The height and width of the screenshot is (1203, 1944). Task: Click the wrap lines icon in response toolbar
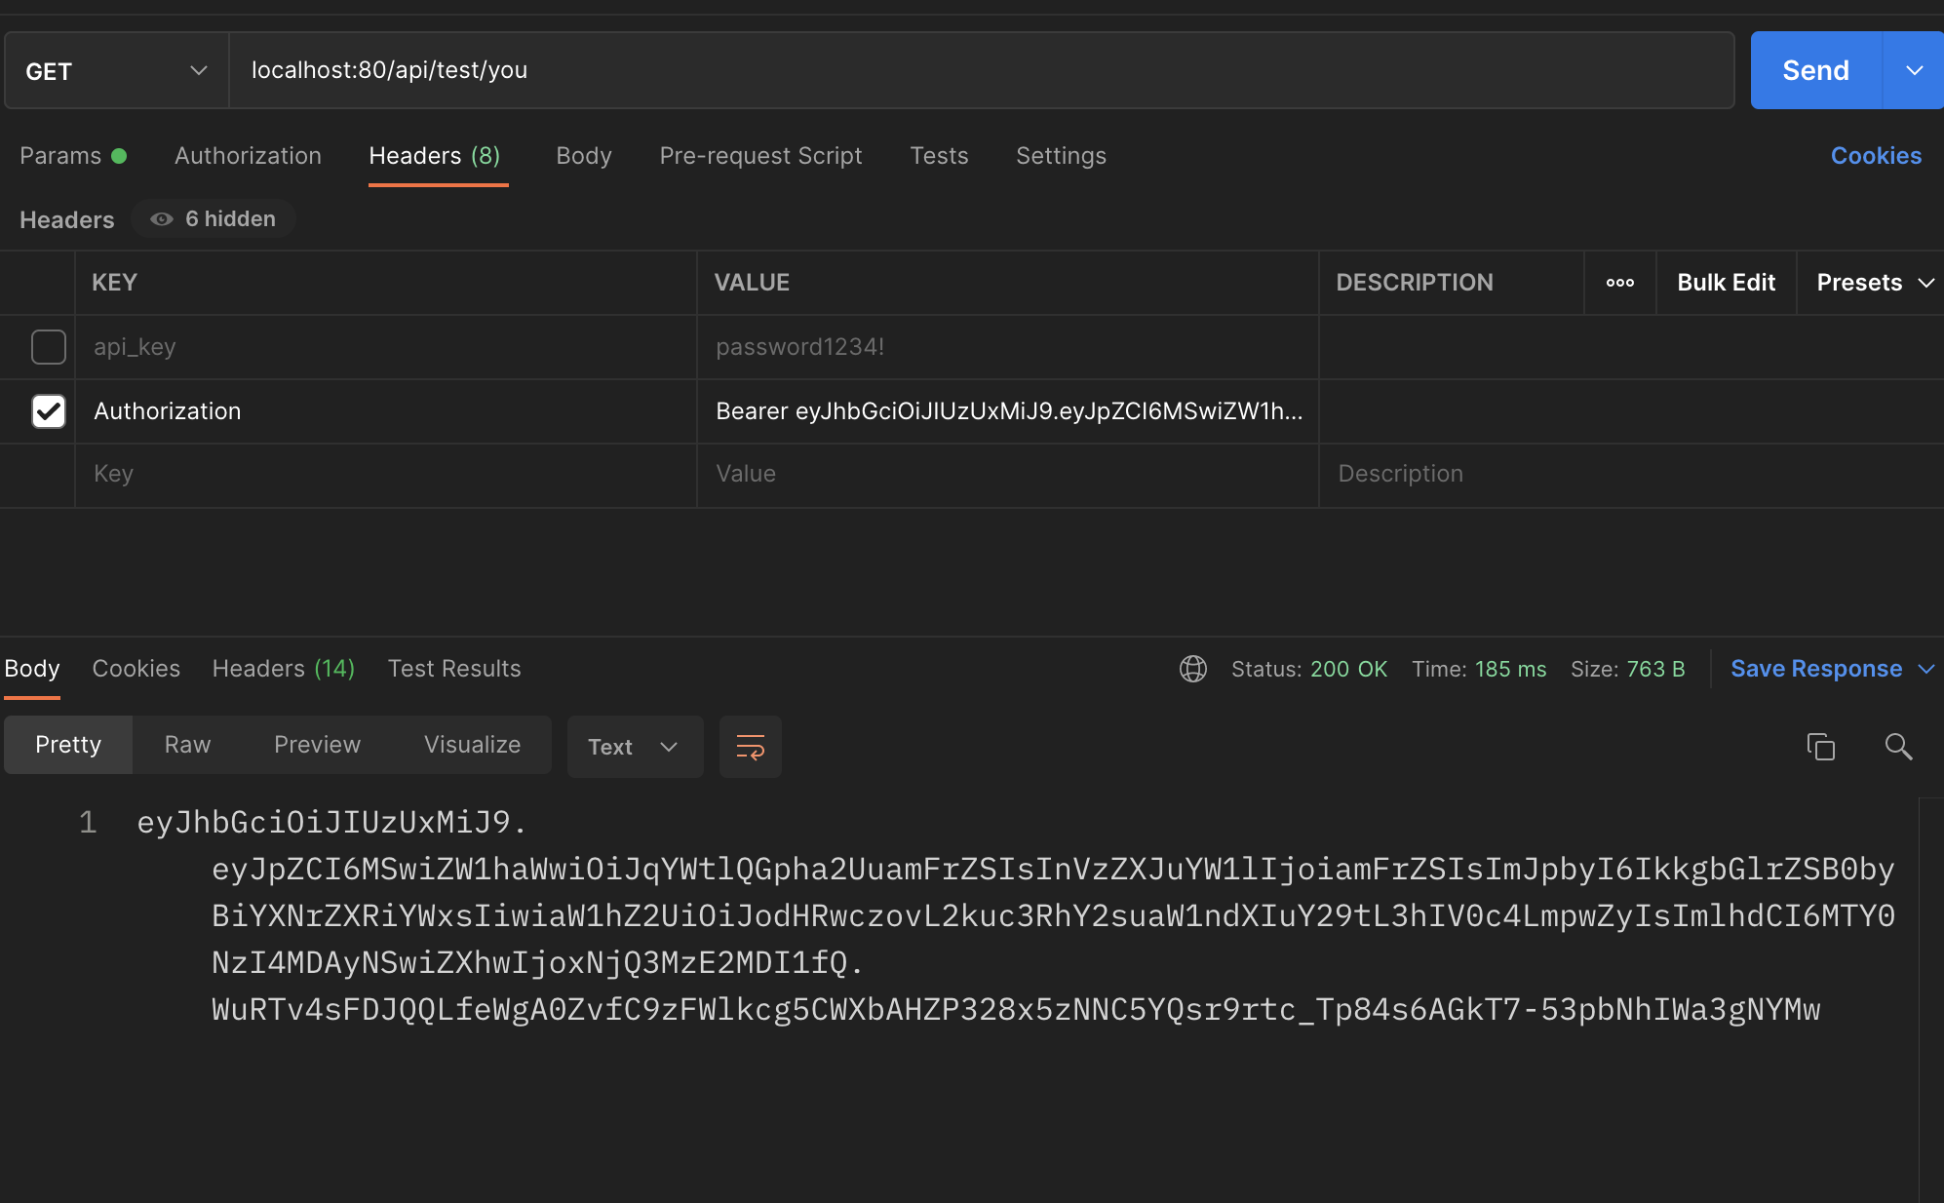[x=750, y=747]
